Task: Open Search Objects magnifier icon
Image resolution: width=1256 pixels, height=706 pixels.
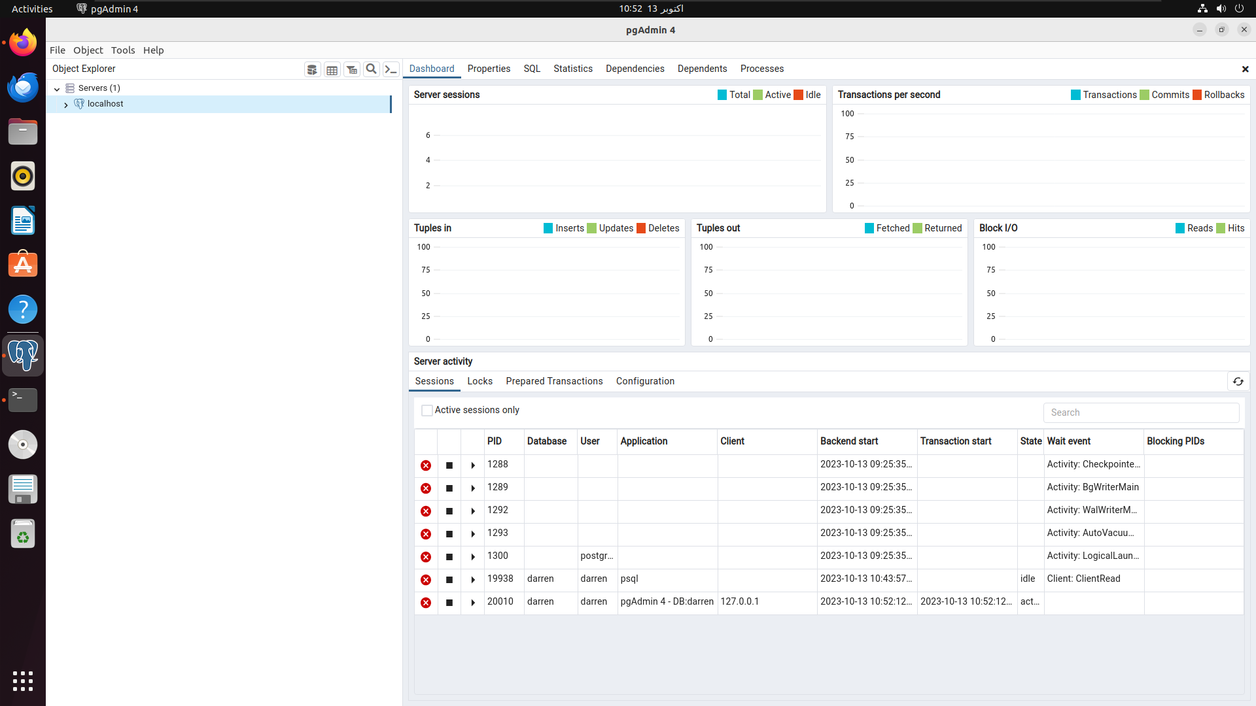Action: coord(371,69)
